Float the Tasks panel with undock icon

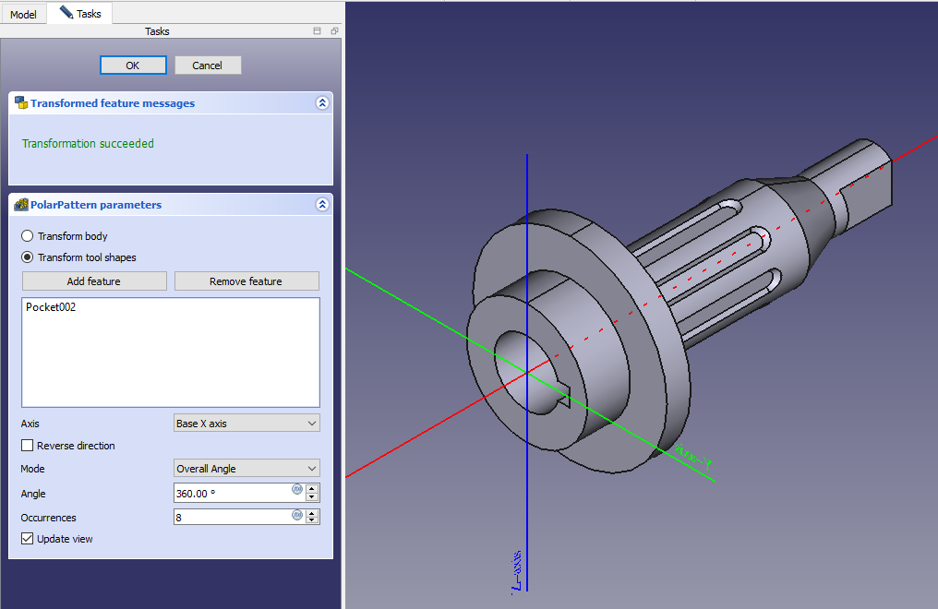tap(334, 31)
